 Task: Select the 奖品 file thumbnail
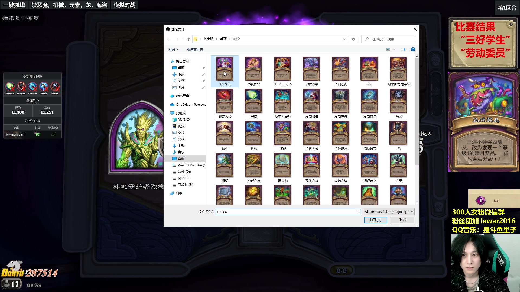[283, 135]
